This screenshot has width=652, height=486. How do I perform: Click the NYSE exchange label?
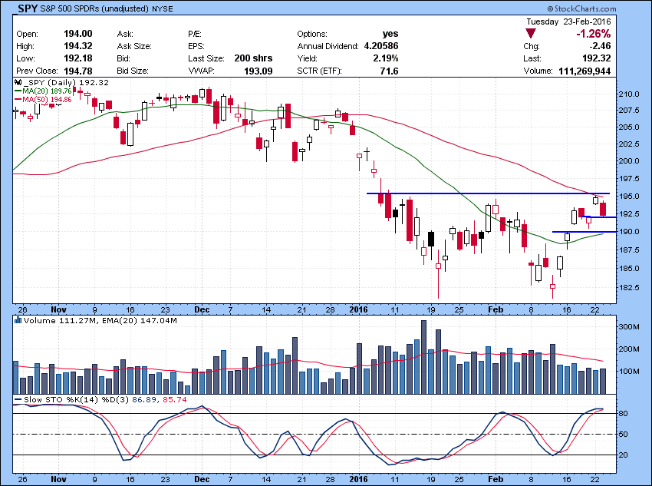tap(163, 8)
